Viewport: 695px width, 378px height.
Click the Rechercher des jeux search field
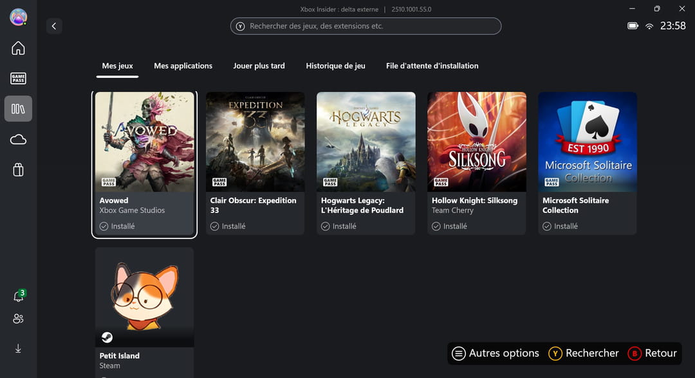tap(366, 26)
